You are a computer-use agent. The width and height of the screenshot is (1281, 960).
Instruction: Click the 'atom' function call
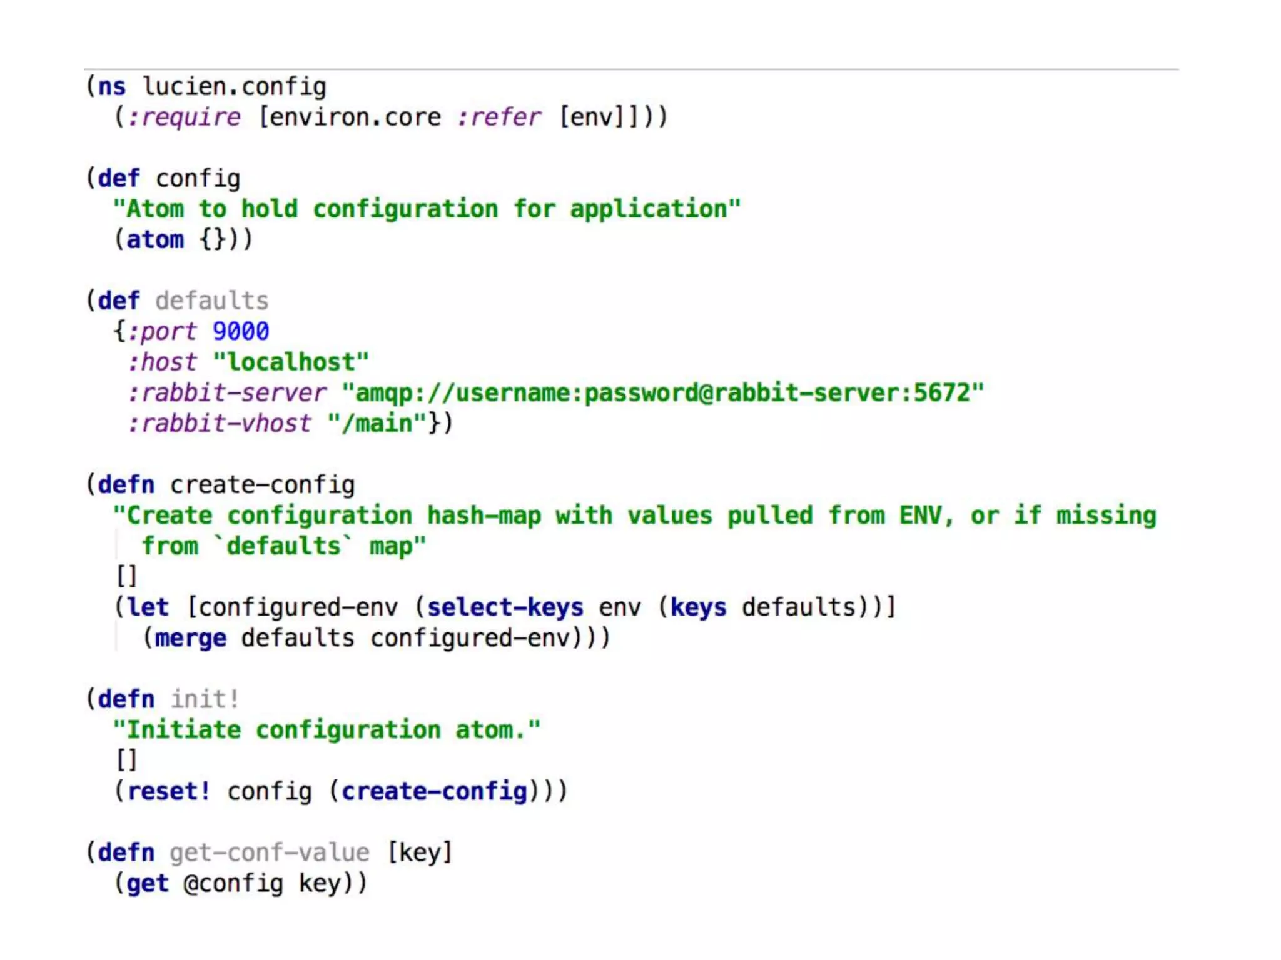(x=155, y=240)
